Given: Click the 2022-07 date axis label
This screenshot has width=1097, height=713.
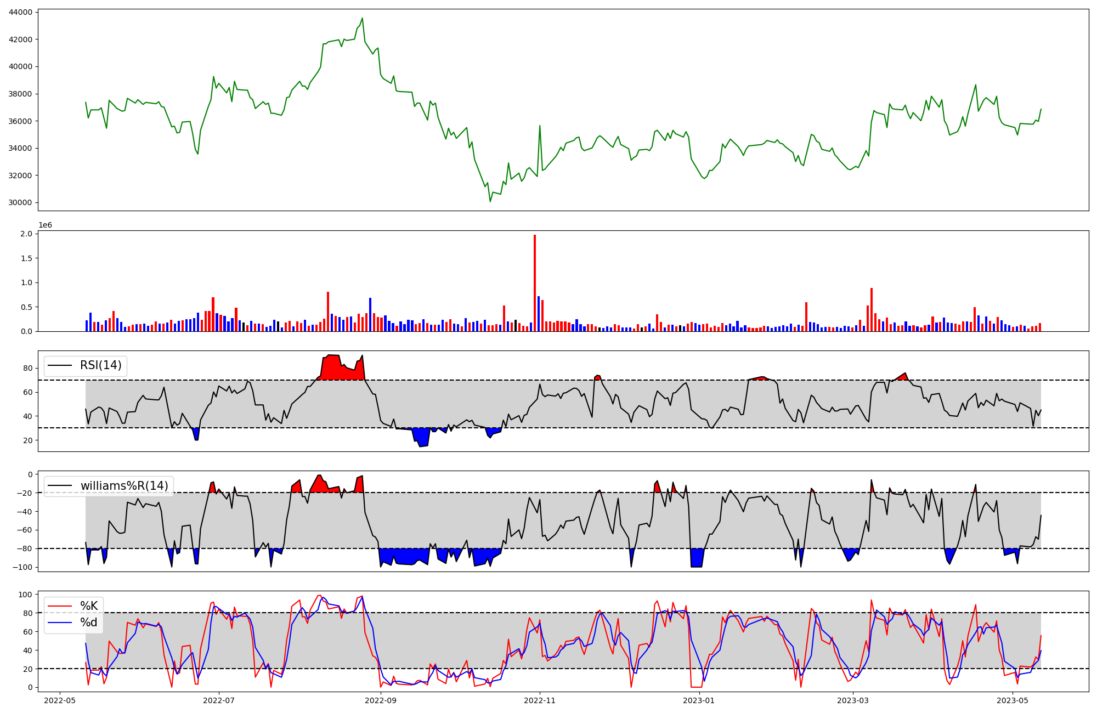Looking at the screenshot, I should click(219, 700).
